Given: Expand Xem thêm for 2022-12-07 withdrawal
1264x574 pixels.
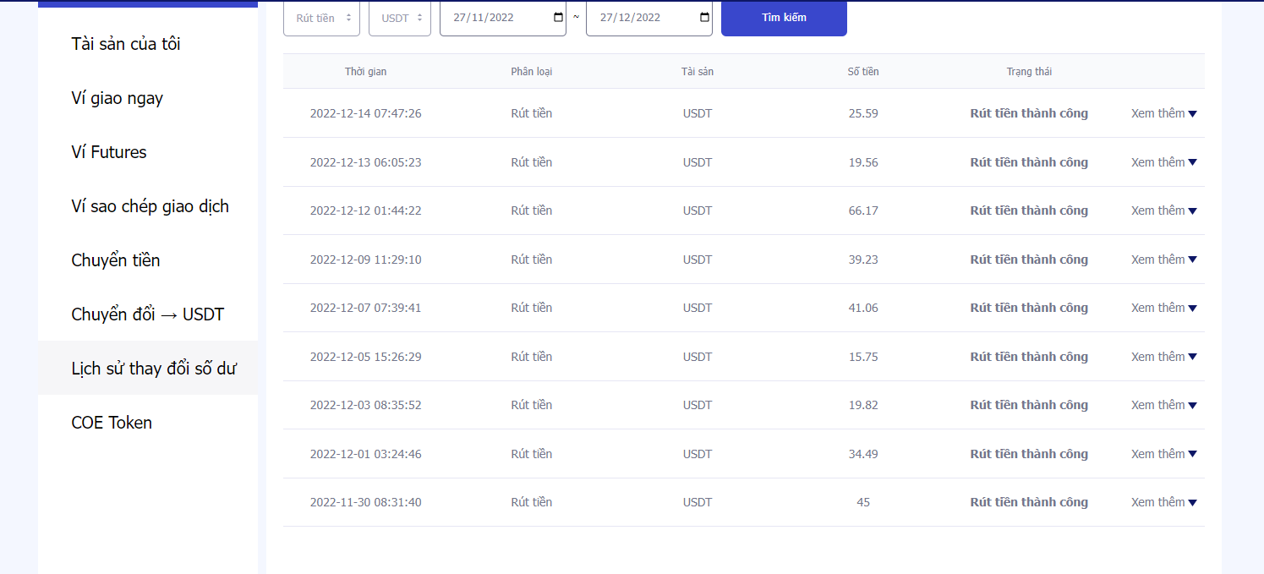Looking at the screenshot, I should 1164,308.
